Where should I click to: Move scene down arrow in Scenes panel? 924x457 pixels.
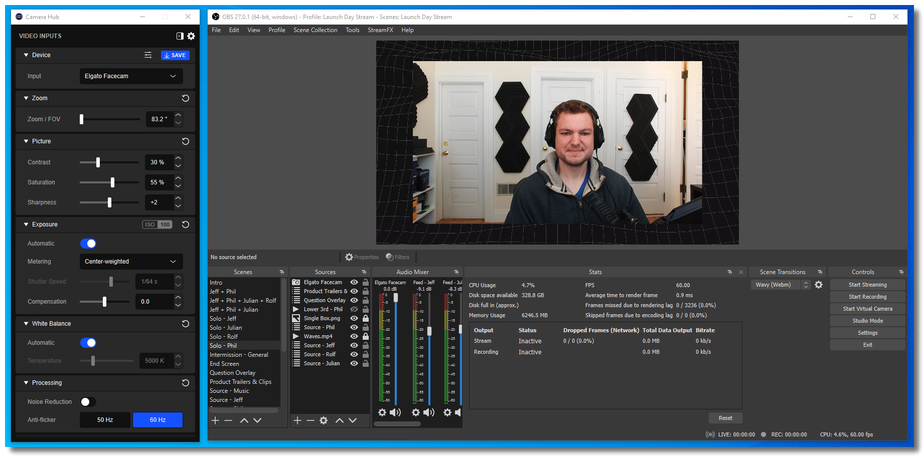coord(257,420)
